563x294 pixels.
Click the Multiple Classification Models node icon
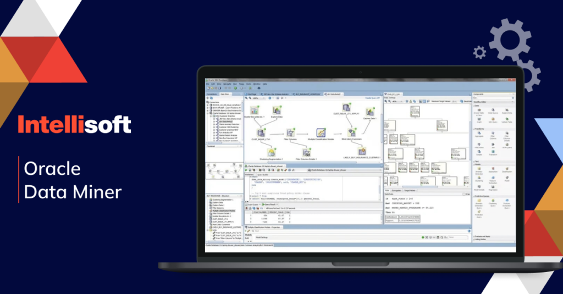pos(322,132)
